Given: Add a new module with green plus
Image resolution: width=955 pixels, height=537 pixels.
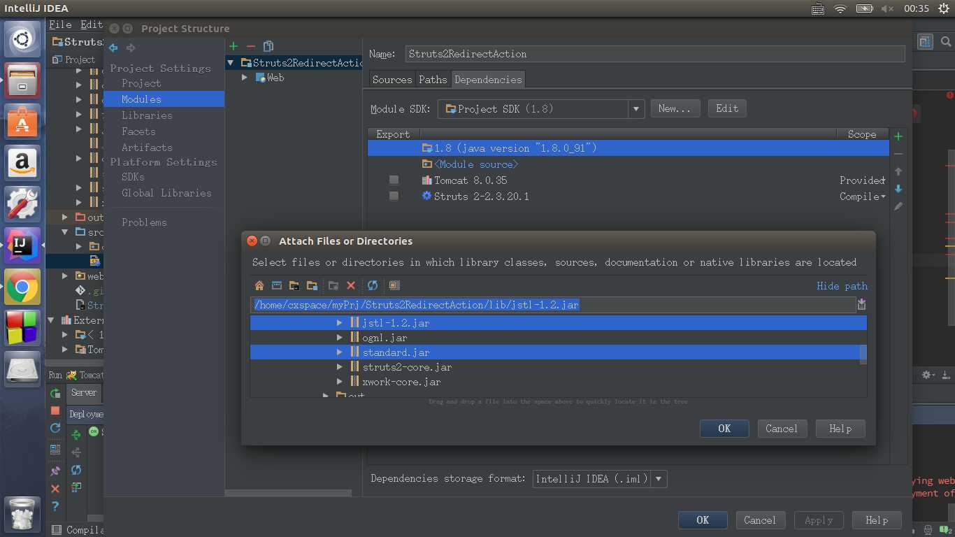Looking at the screenshot, I should (234, 46).
